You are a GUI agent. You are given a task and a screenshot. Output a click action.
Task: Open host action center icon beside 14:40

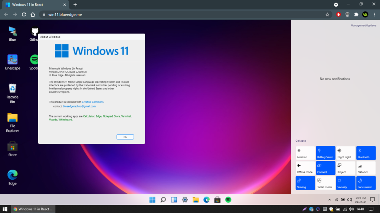(371, 209)
